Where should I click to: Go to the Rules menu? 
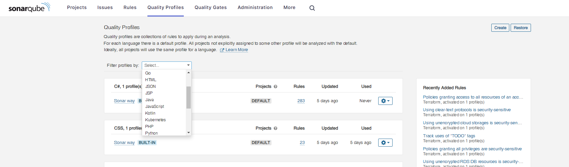130,7
